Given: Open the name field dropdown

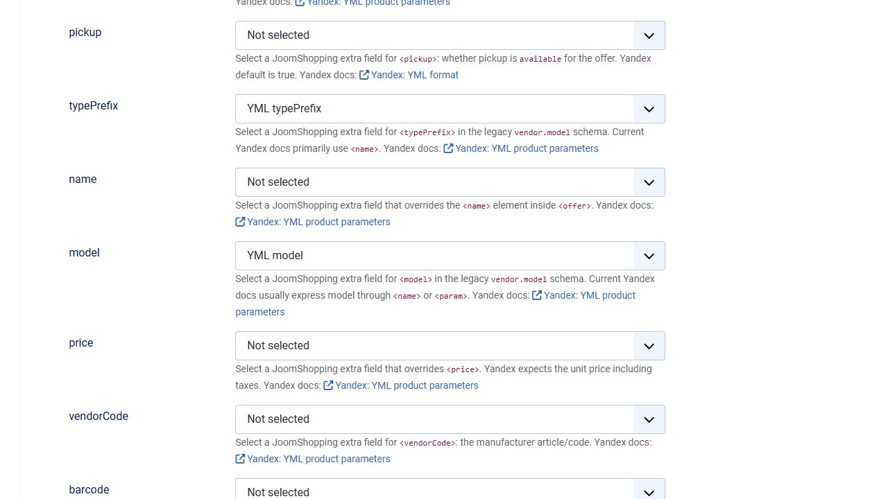Looking at the screenshot, I should 450,182.
